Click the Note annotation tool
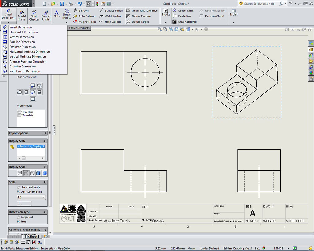This screenshot has width=314, height=251. pyautogui.click(x=57, y=14)
